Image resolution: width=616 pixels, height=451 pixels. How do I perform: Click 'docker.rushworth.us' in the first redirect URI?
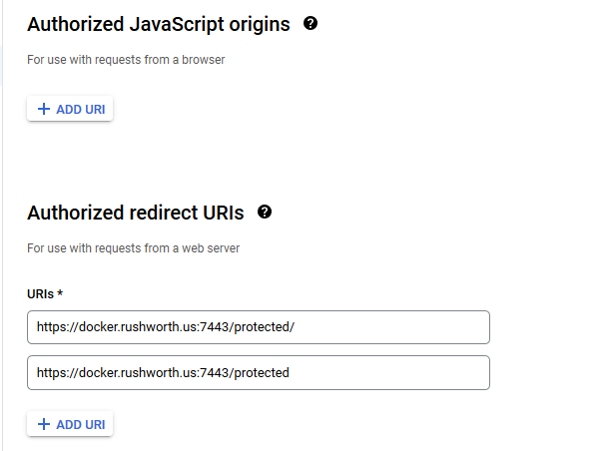pos(137,327)
